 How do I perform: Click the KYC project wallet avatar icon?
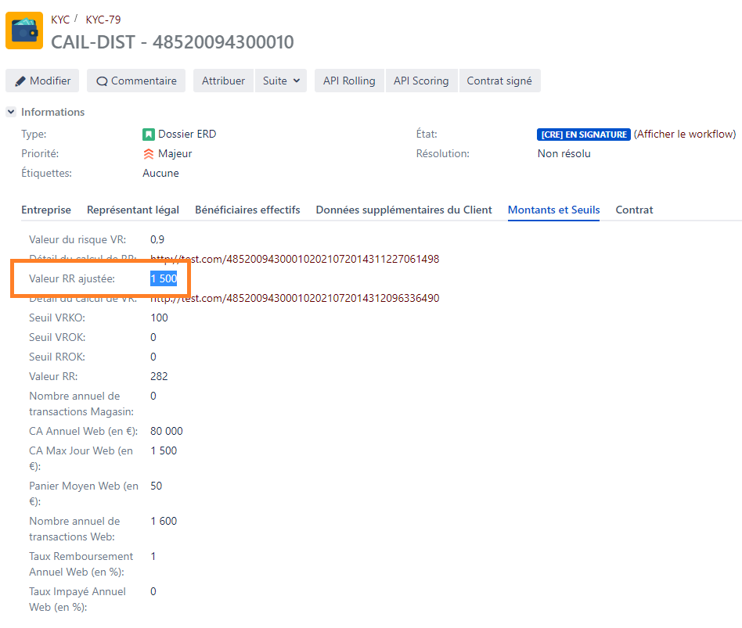pos(24,31)
